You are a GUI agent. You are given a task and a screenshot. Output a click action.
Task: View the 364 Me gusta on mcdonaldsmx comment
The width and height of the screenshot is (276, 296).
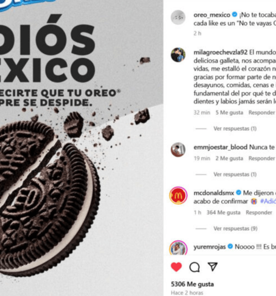pyautogui.click(x=223, y=212)
